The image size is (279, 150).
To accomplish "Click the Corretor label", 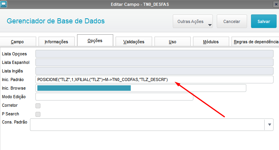I will (x=10, y=105).
